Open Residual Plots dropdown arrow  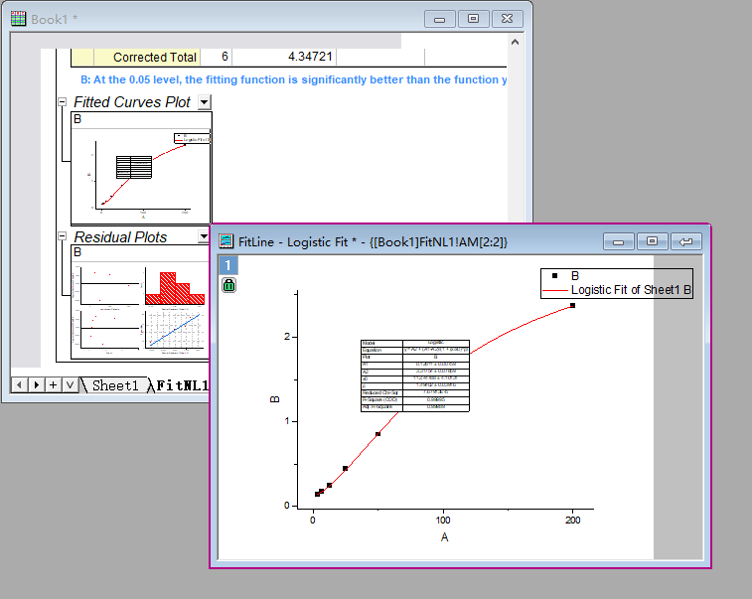[x=204, y=236]
